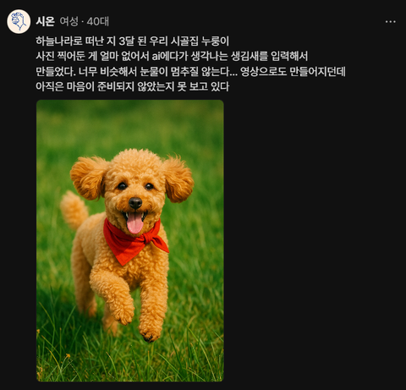This screenshot has width=406, height=390.
Task: Click the 40대 age label
Action: 97,21
